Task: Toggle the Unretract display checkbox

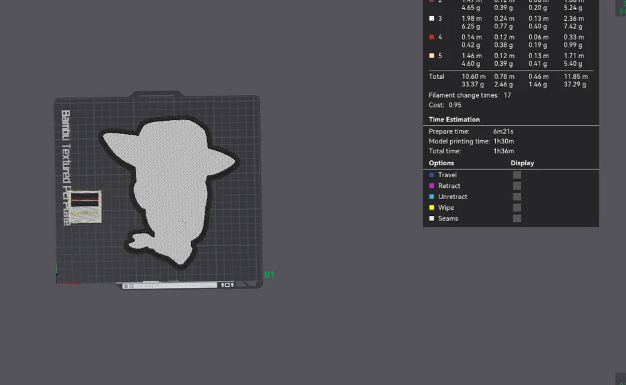Action: click(516, 197)
